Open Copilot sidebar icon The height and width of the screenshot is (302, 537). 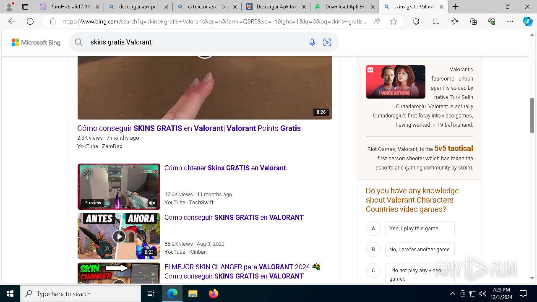[x=527, y=21]
